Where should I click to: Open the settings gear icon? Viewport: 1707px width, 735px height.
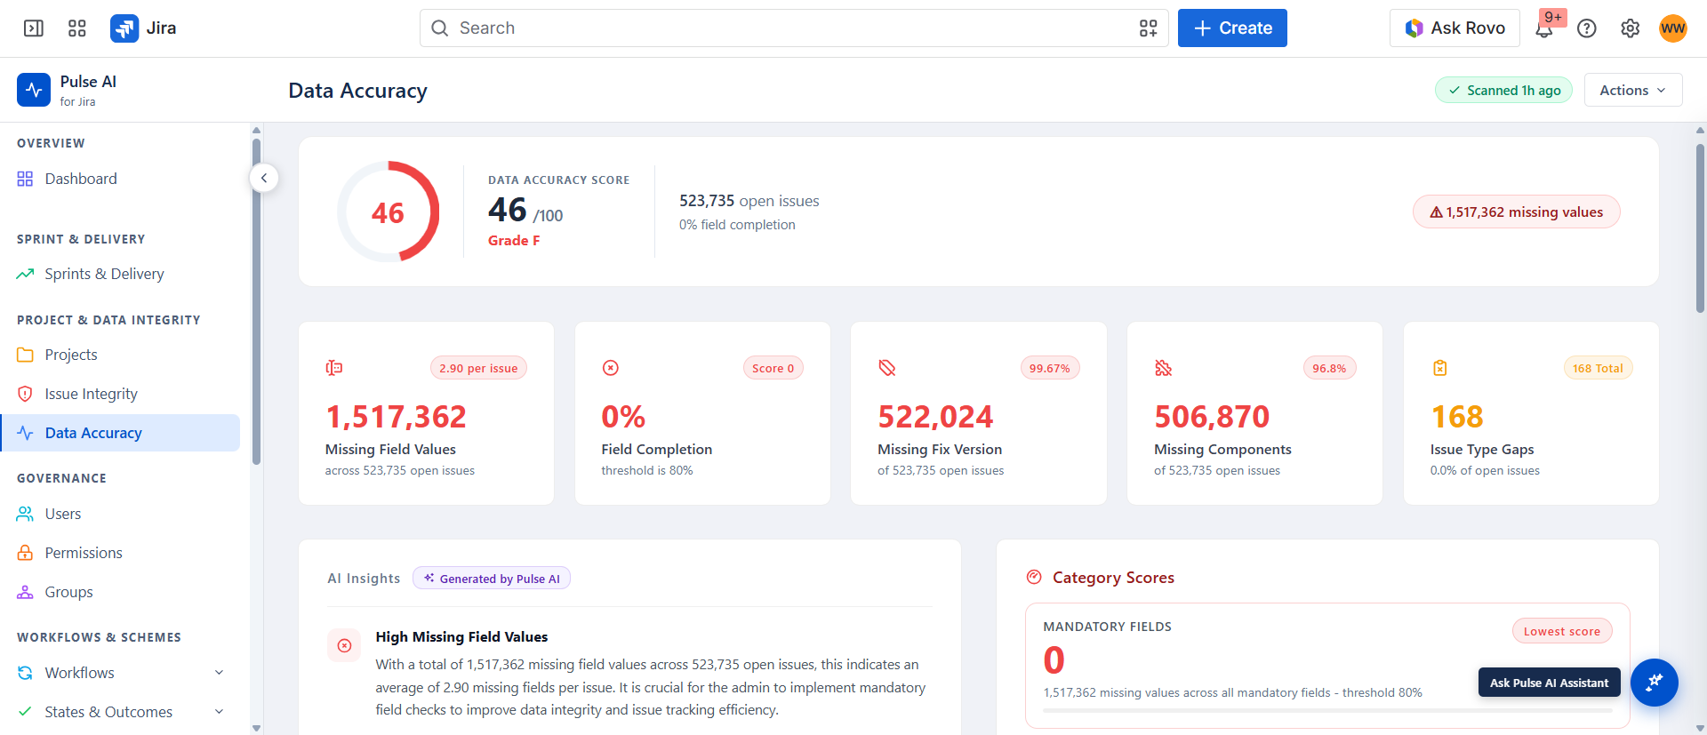[1630, 28]
